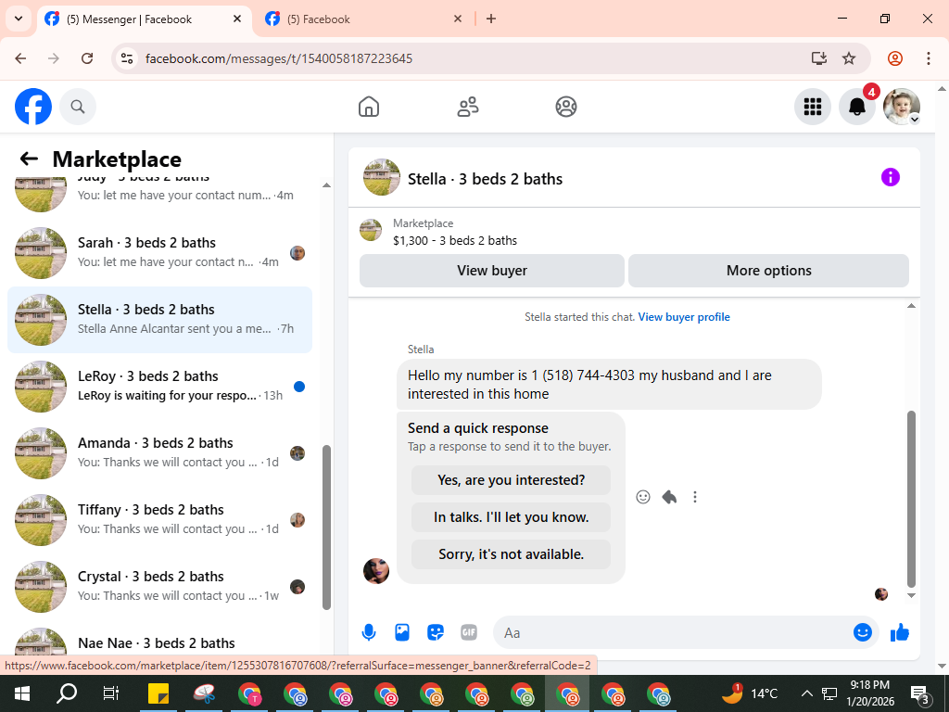Open the Judy conversation at list top
Image resolution: width=949 pixels, height=712 pixels.
[x=159, y=195]
